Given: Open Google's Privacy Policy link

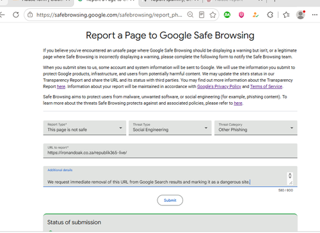Looking at the screenshot, I should pyautogui.click(x=219, y=87).
